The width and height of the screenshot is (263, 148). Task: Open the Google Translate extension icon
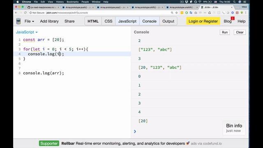coord(191,13)
